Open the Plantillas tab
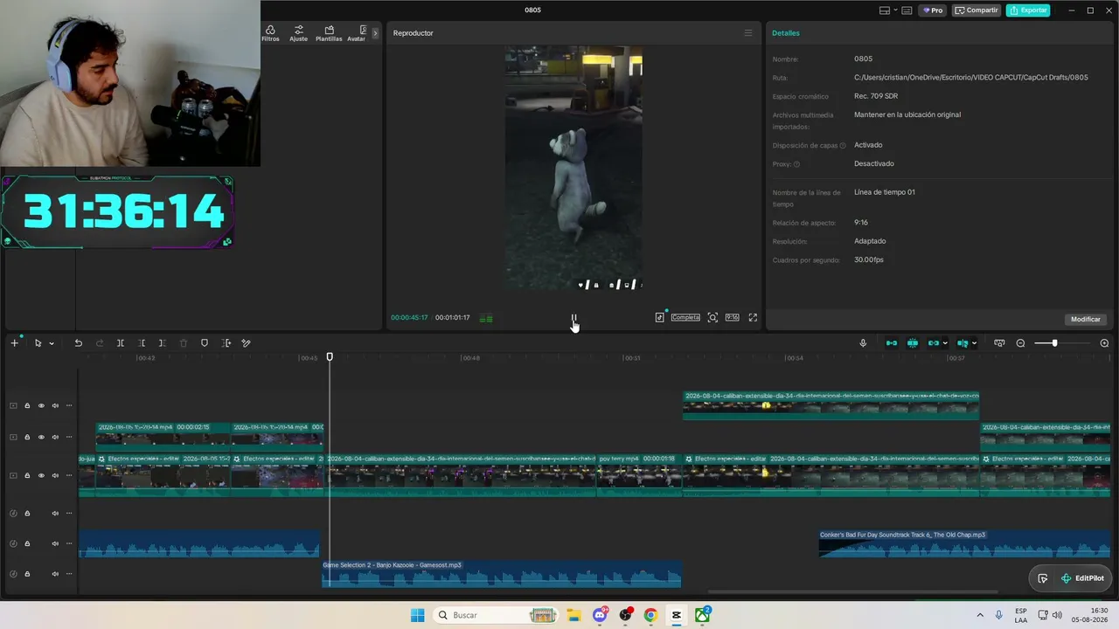Image resolution: width=1119 pixels, height=629 pixels. coord(329,33)
